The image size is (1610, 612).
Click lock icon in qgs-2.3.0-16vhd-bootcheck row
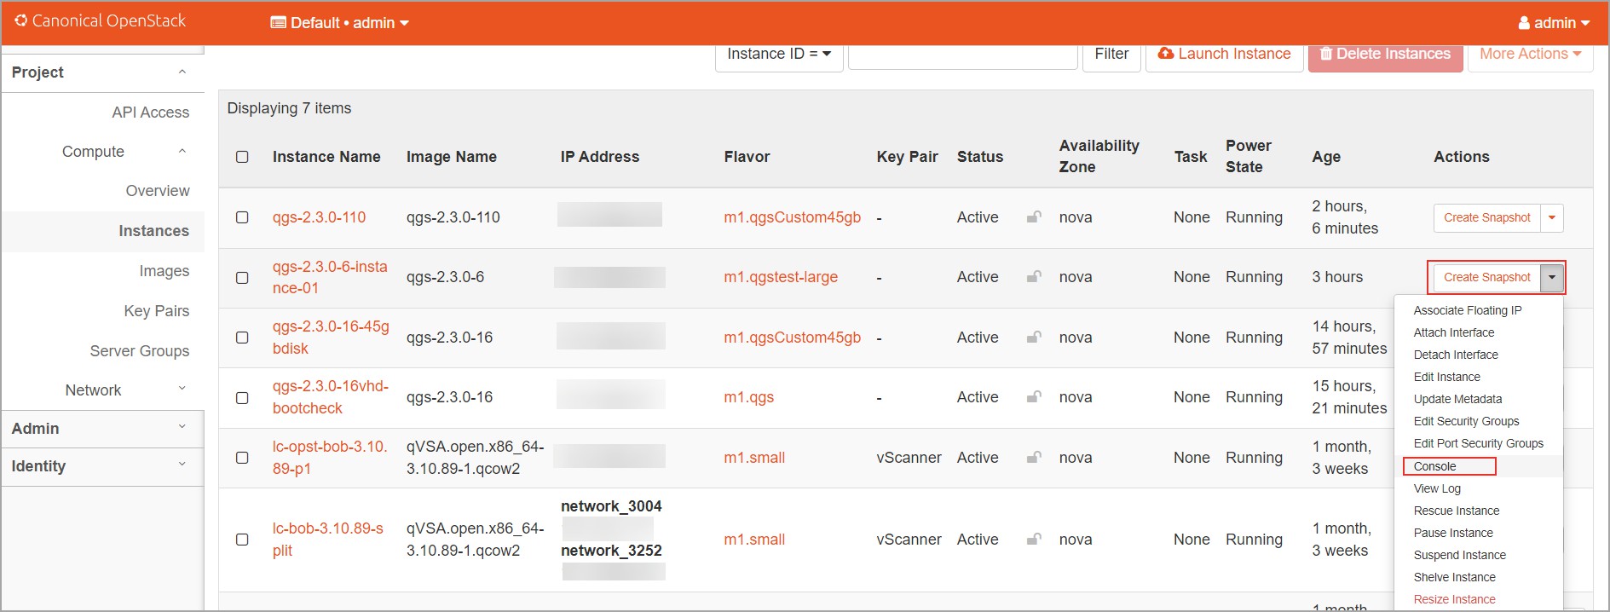tap(1033, 396)
